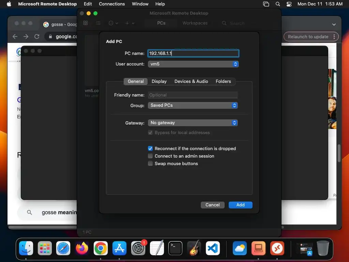Open Google Chrome from the Dock

click(x=101, y=248)
